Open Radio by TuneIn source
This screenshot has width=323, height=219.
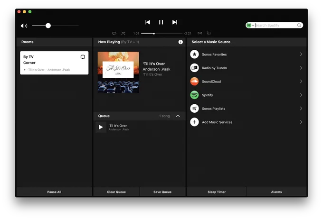214,68
